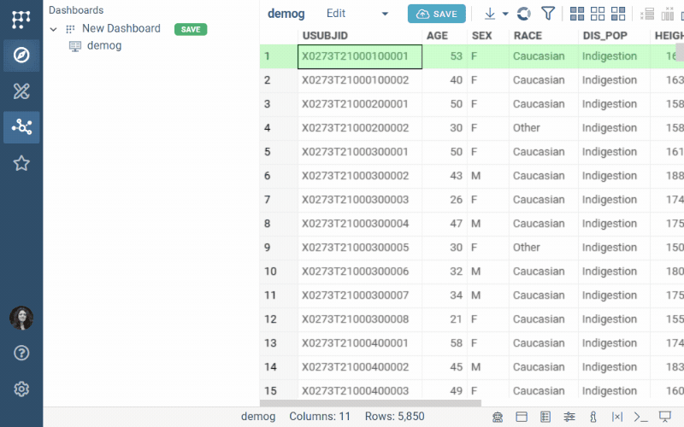Select the demog item in Dashboards tree

pos(104,46)
